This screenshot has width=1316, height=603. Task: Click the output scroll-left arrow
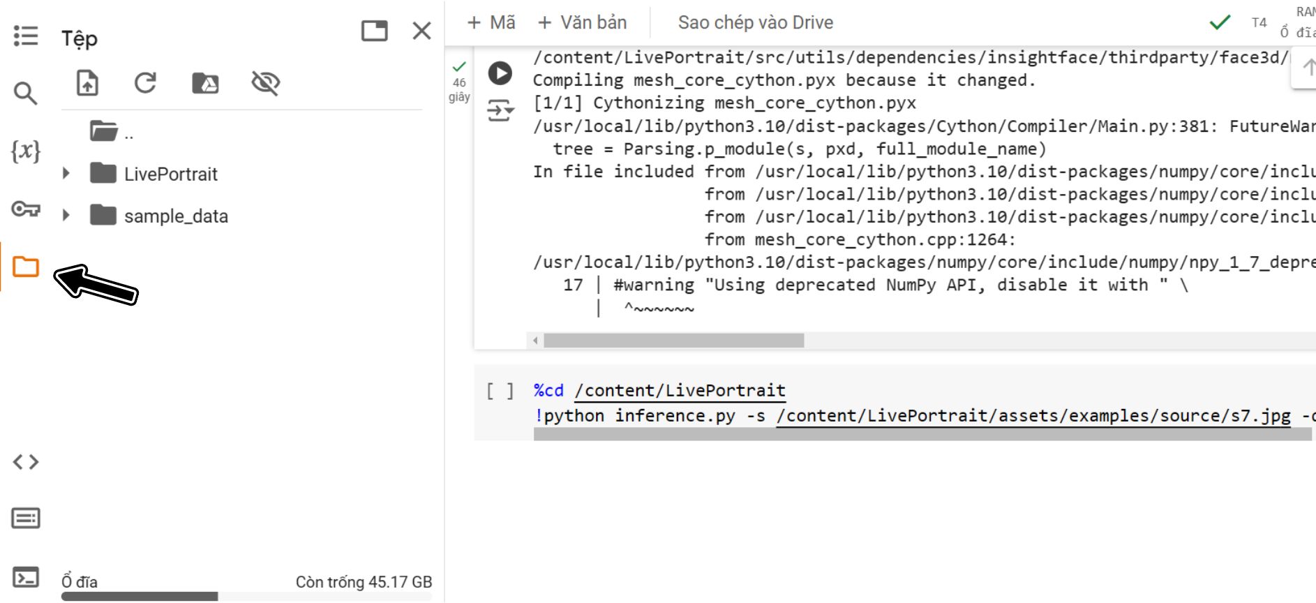535,341
